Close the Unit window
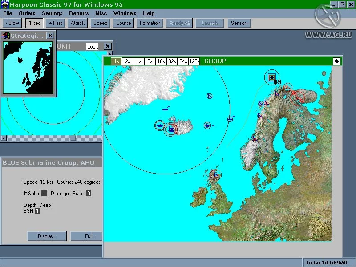 click(107, 46)
